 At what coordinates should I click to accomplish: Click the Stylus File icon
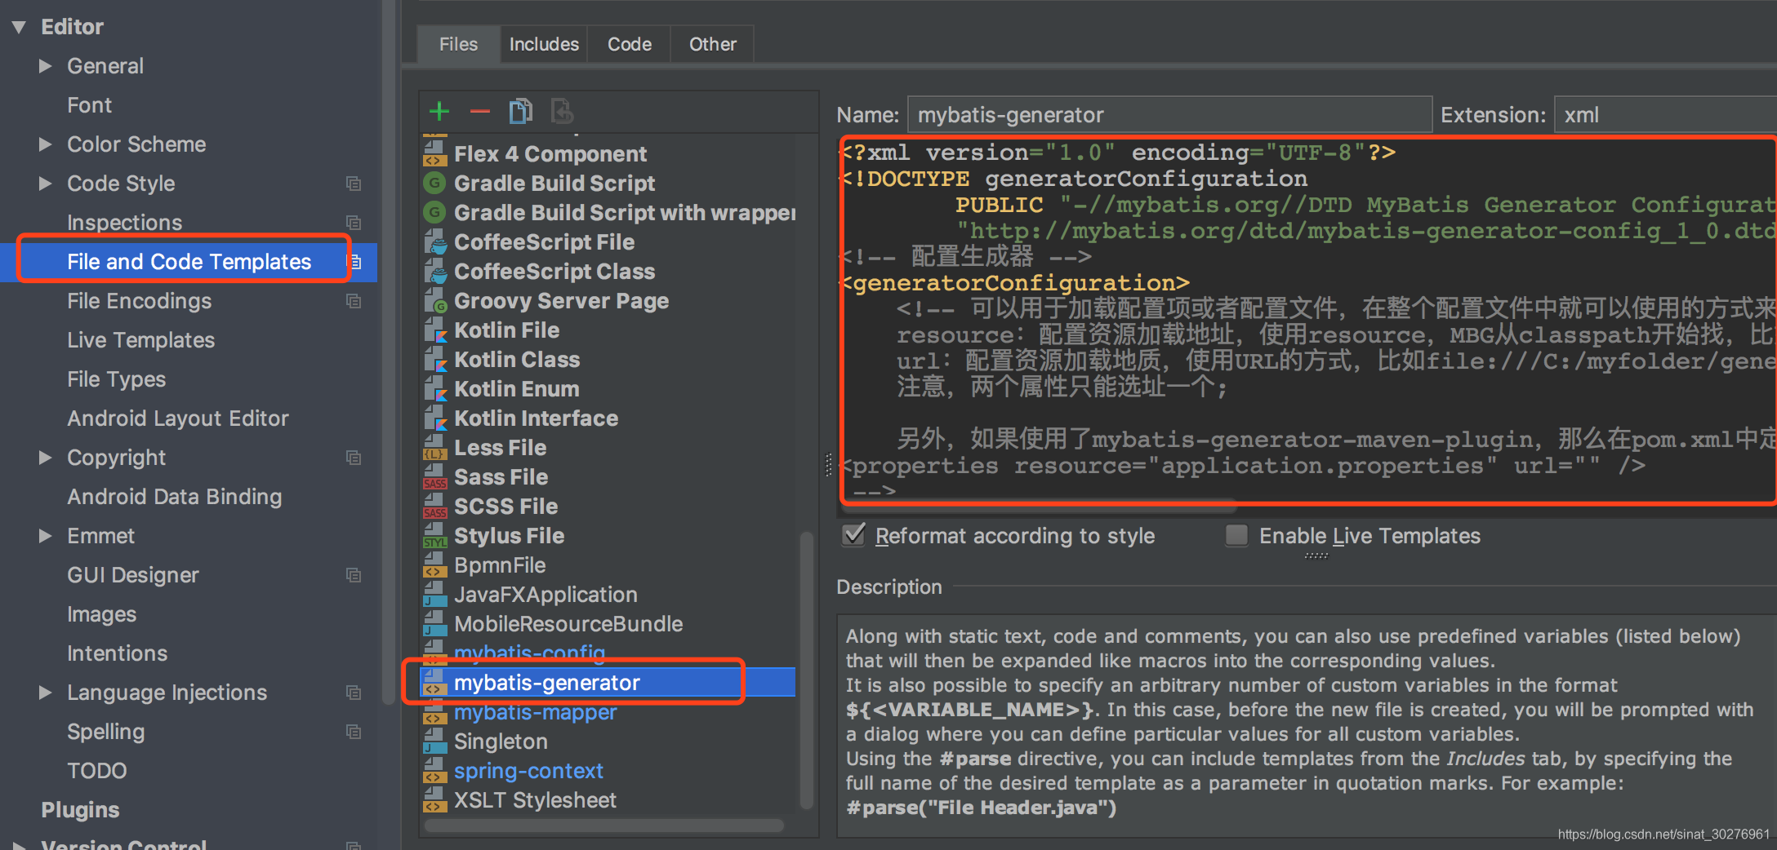(x=434, y=535)
